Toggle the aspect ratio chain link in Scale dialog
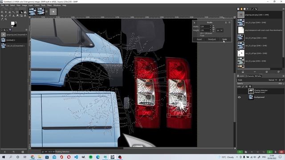Screen dimensions: 285x160 (214, 28)
